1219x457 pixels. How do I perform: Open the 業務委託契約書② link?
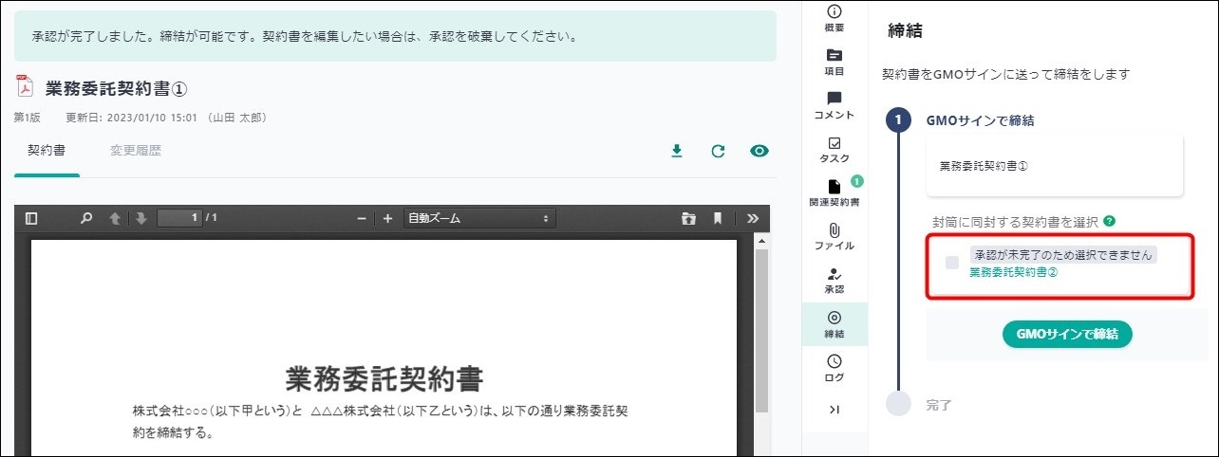click(x=1013, y=272)
